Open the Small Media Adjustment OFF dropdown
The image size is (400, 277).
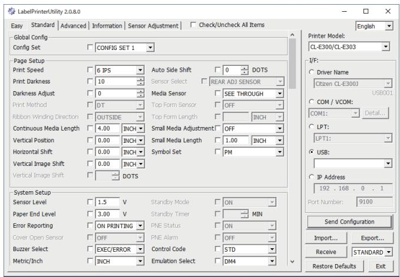tap(253, 129)
